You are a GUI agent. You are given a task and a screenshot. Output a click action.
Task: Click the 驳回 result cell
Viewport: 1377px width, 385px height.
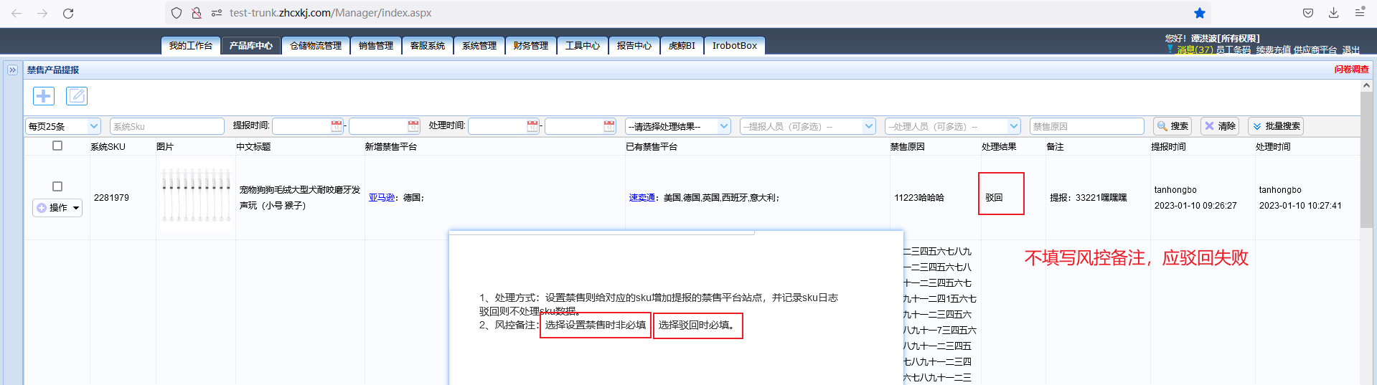pyautogui.click(x=994, y=197)
